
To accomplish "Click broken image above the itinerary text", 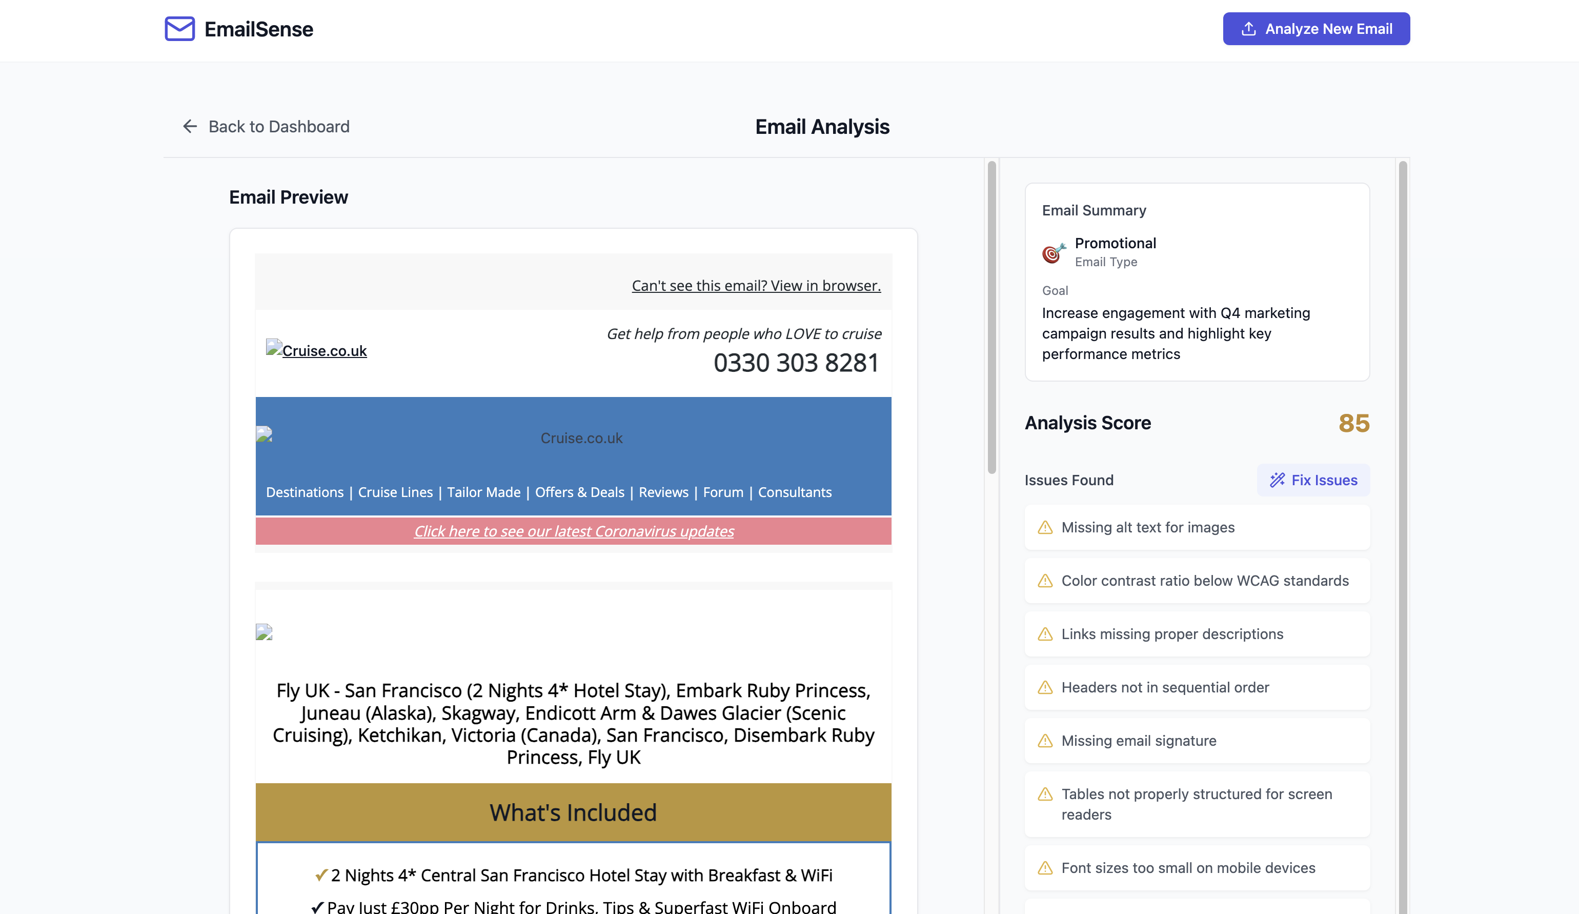I will [264, 632].
